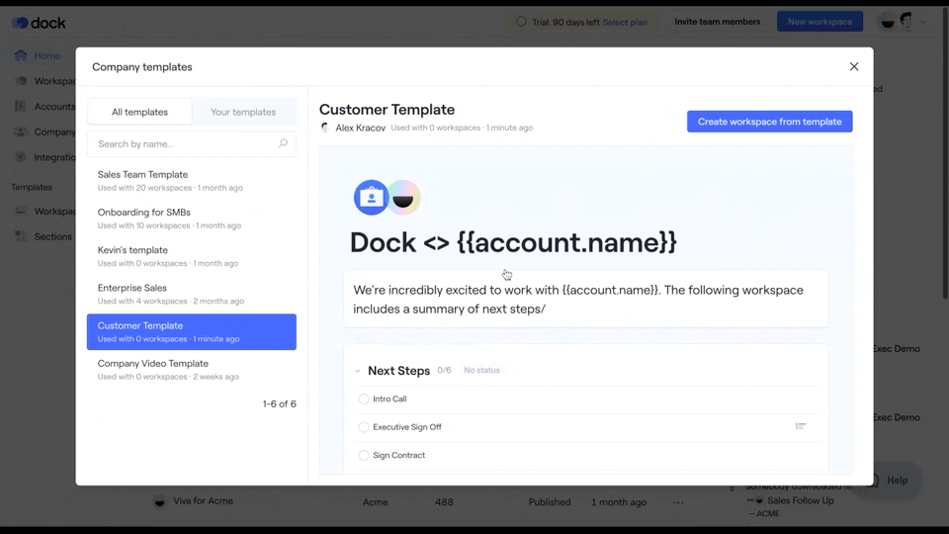Click the Sections templates sidebar icon
The width and height of the screenshot is (949, 534).
(21, 236)
